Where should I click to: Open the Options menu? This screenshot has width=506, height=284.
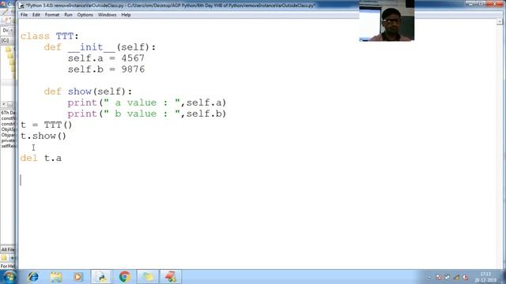click(x=85, y=15)
